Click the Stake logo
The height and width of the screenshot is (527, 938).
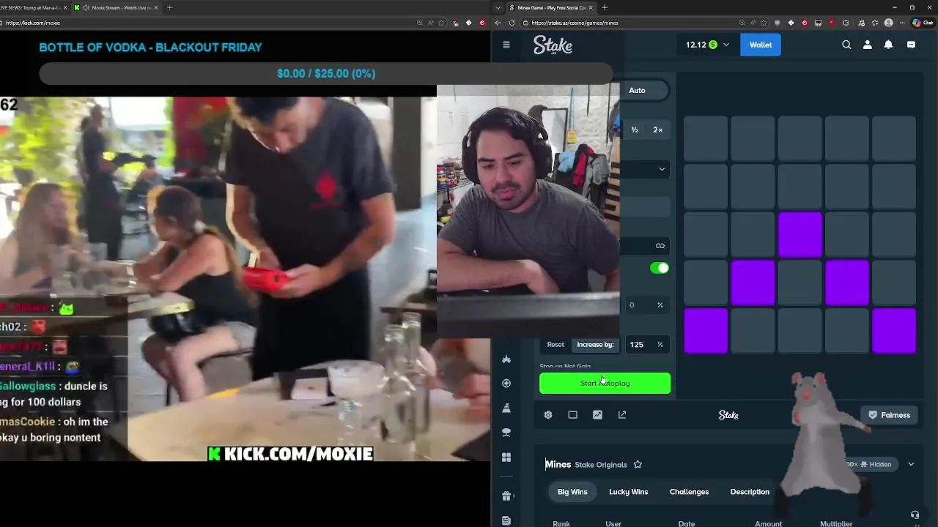pos(553,45)
